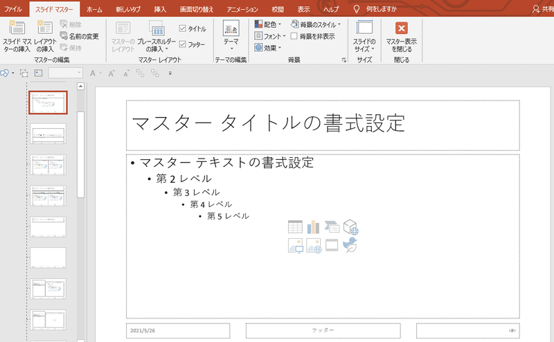
Task: Select the fourth layout thumbnail
Action: tap(48, 196)
